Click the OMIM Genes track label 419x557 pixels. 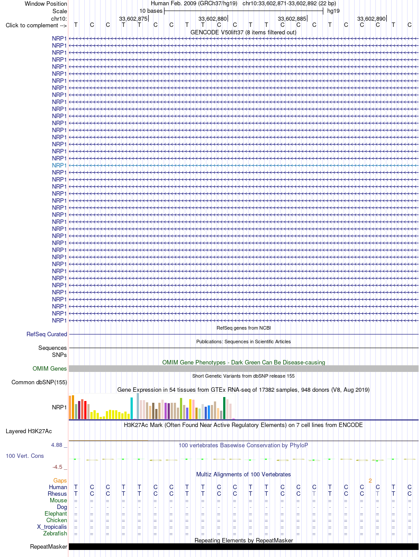tap(50, 369)
